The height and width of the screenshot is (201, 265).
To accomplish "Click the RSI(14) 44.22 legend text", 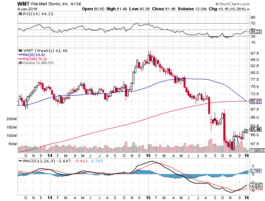I will pyautogui.click(x=38, y=14).
